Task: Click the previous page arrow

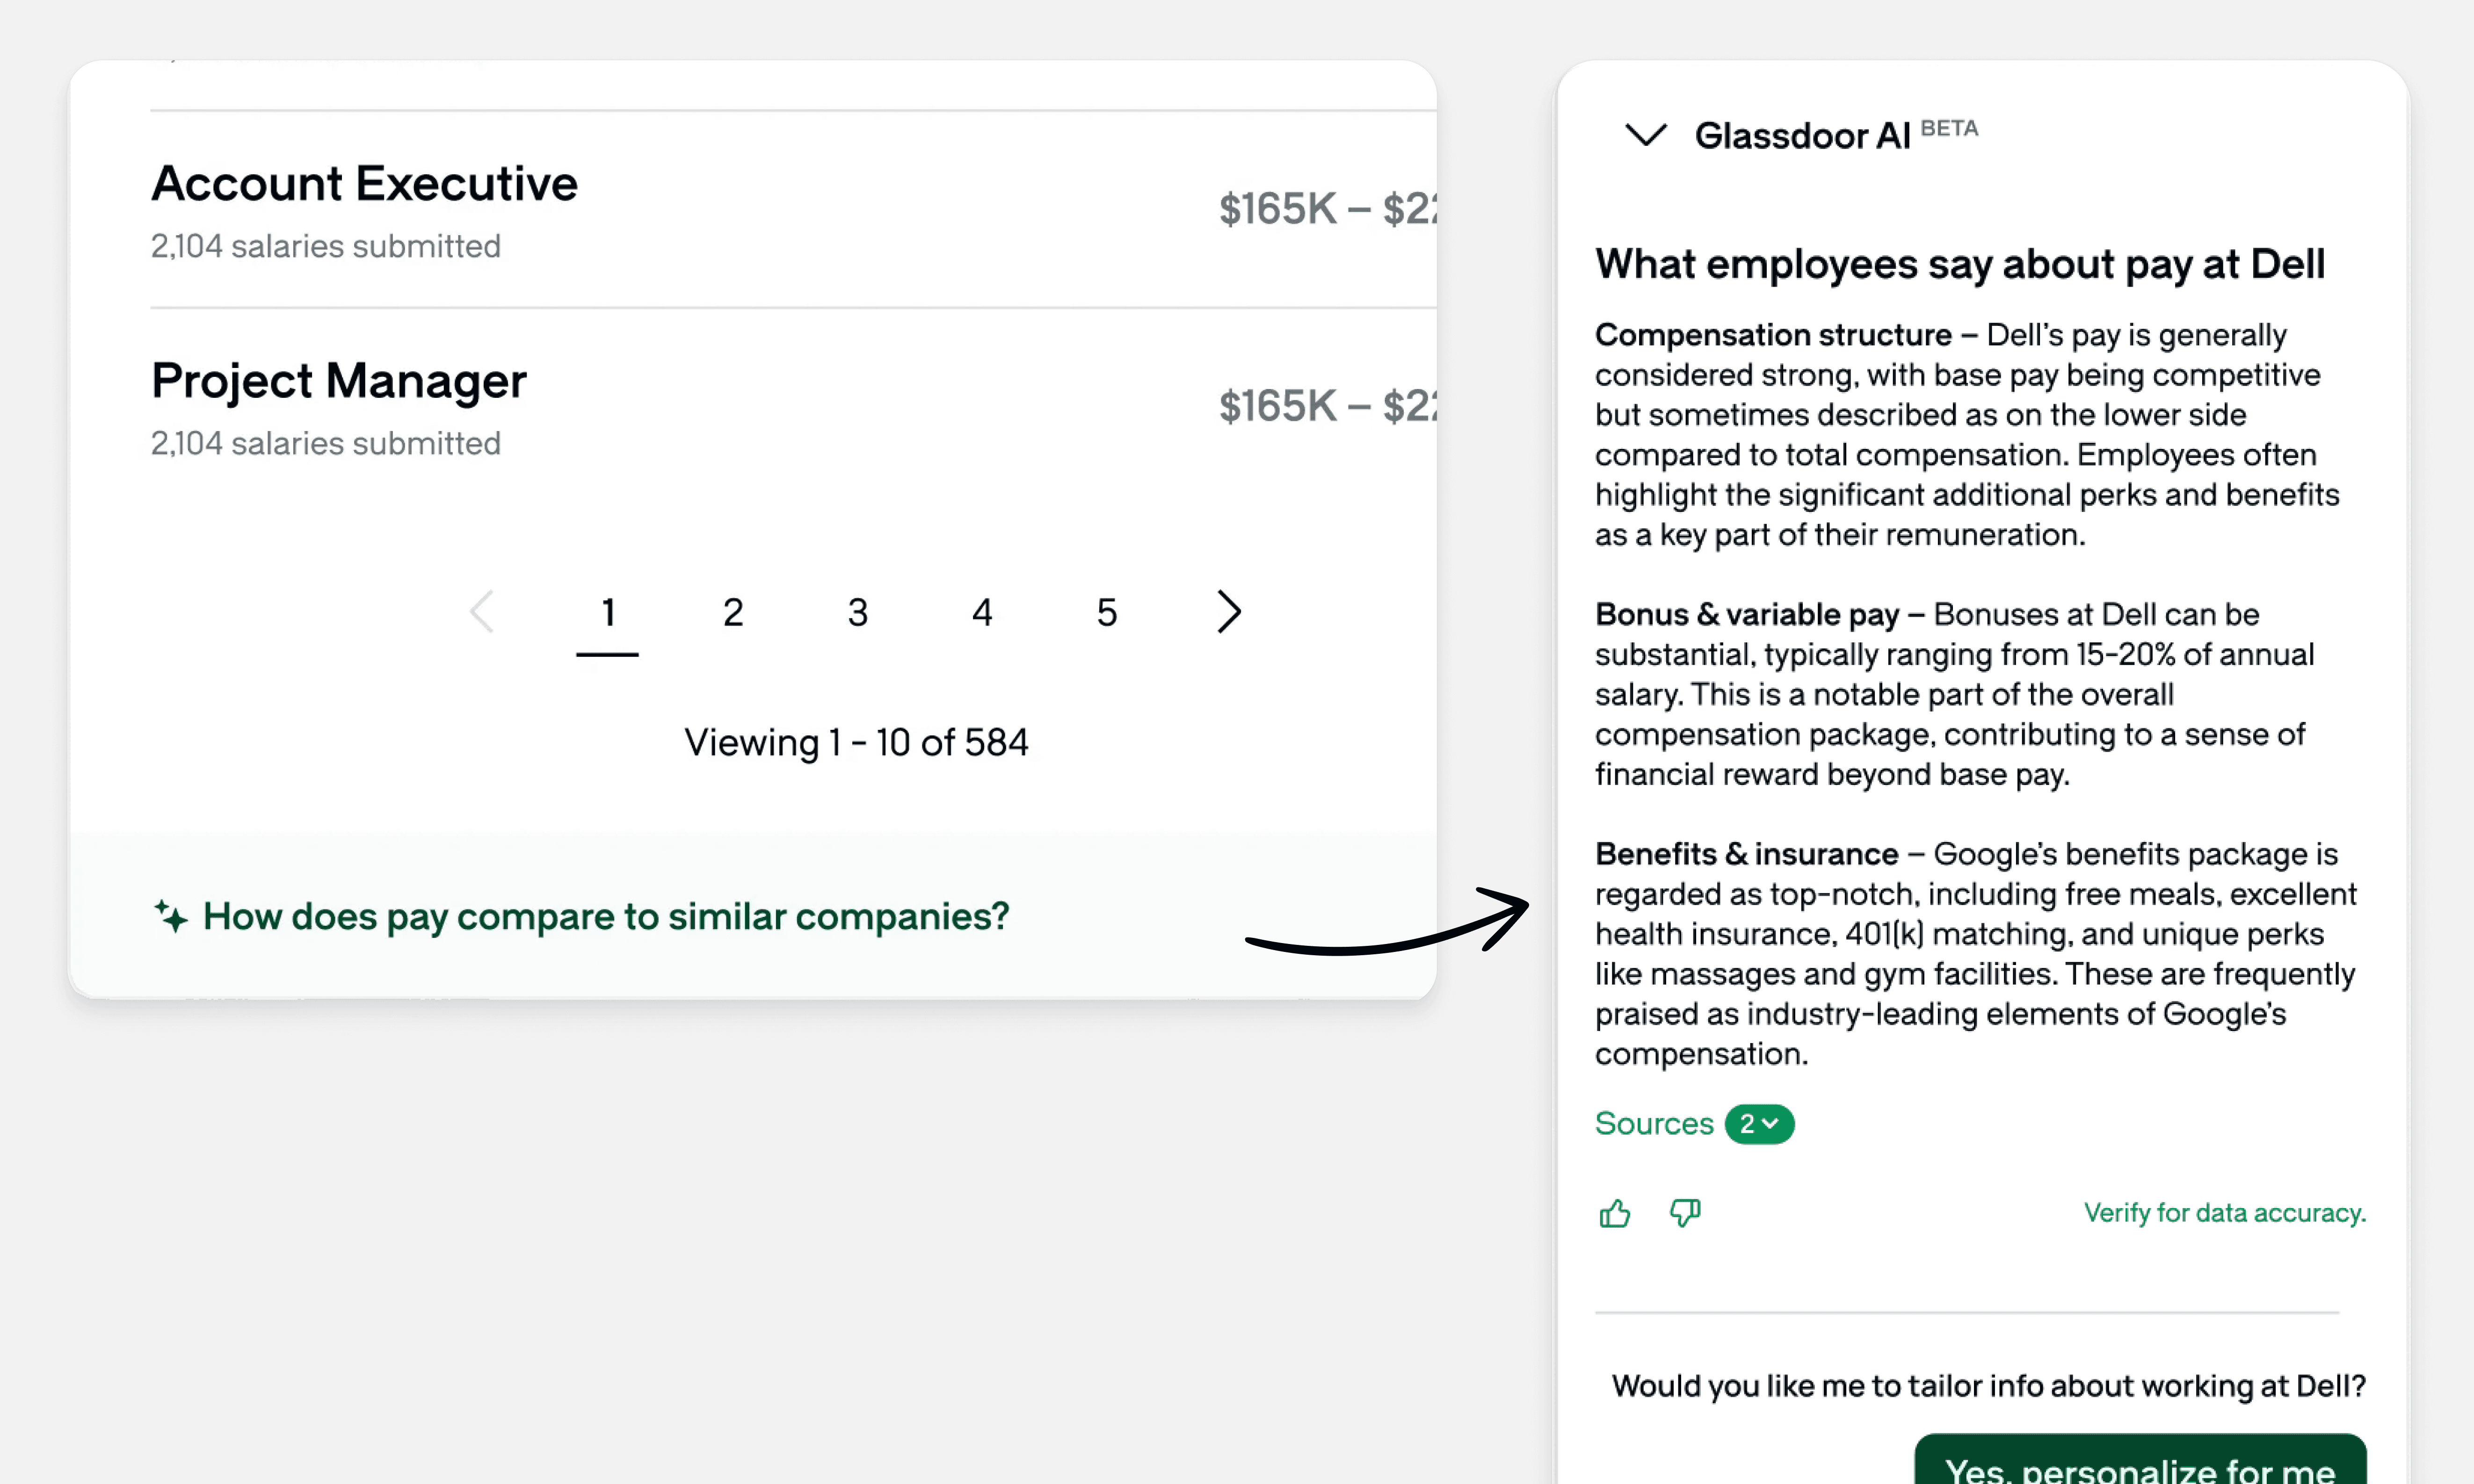Action: [482, 611]
